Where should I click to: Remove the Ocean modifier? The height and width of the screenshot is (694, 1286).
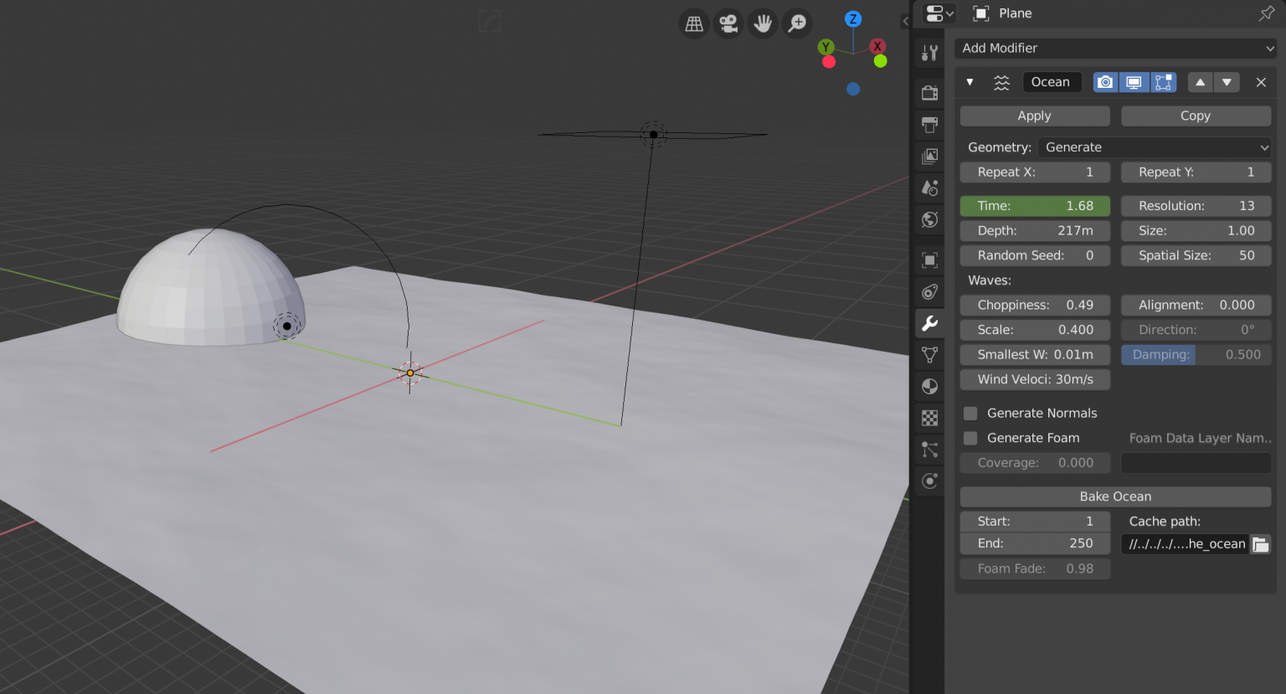(x=1261, y=82)
